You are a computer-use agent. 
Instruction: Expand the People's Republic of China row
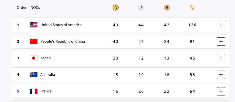coord(221,41)
